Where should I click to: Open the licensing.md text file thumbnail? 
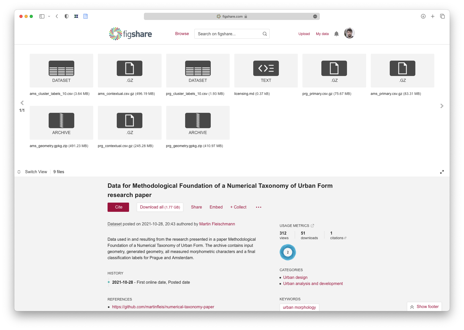[266, 71]
